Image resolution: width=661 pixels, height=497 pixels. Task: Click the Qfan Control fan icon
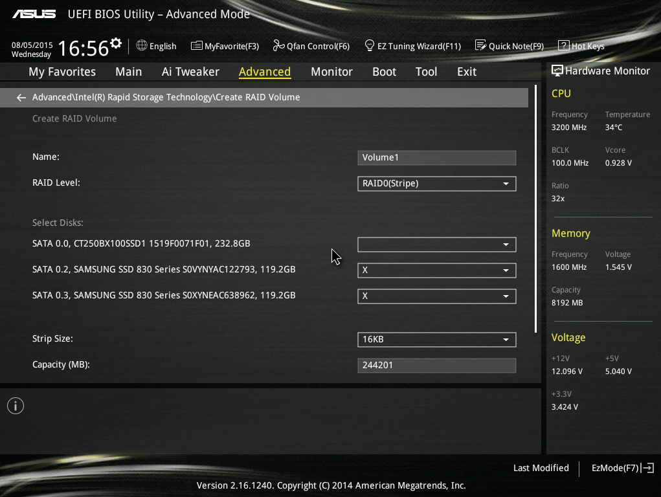click(278, 45)
